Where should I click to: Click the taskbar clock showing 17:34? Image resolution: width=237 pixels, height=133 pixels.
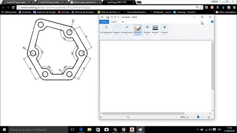coord(230,130)
